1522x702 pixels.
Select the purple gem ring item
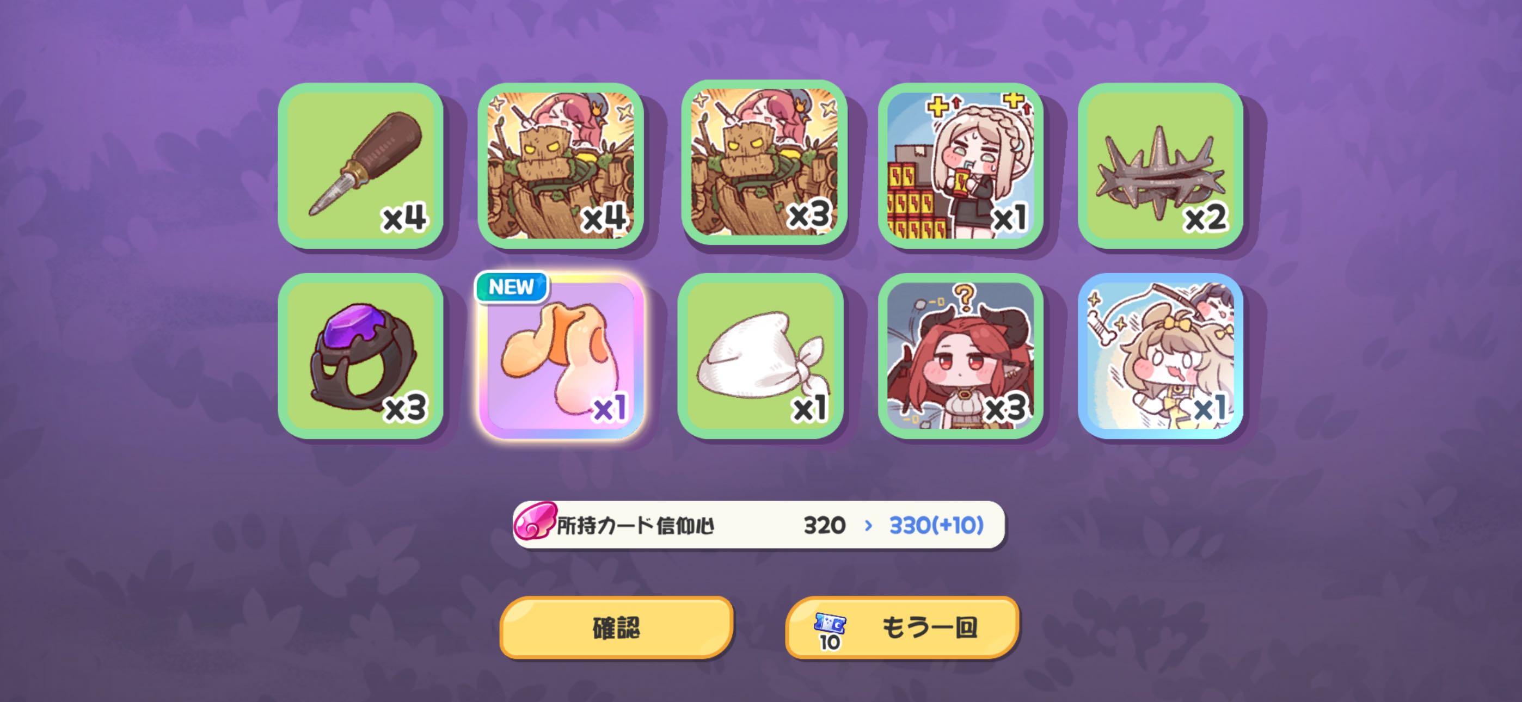click(360, 356)
